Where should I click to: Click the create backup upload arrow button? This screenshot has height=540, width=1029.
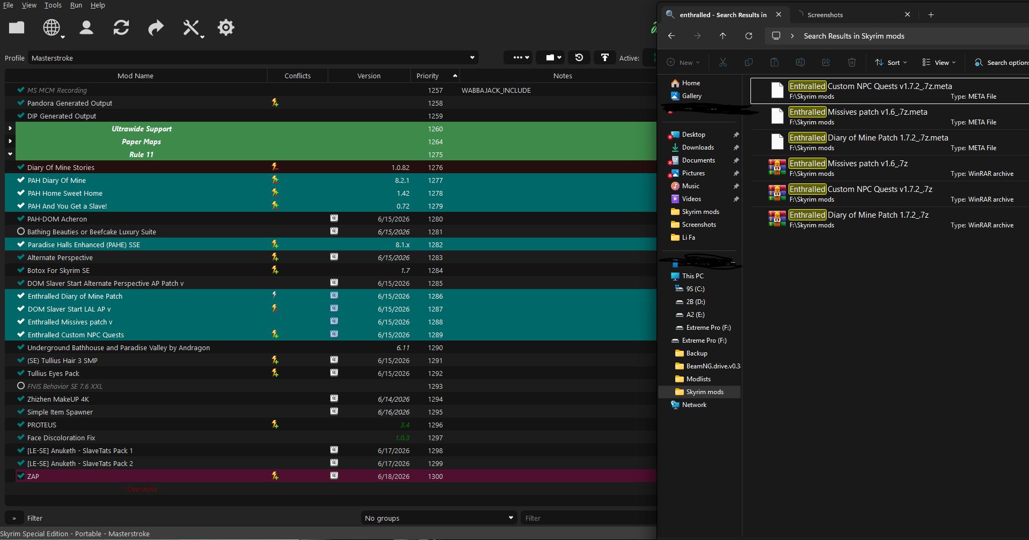click(x=605, y=57)
